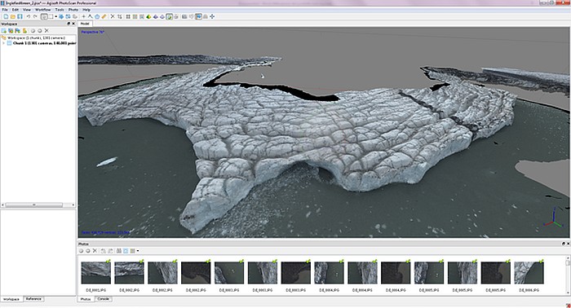
Task: Redo the last undone action
Action: [x=35, y=16]
